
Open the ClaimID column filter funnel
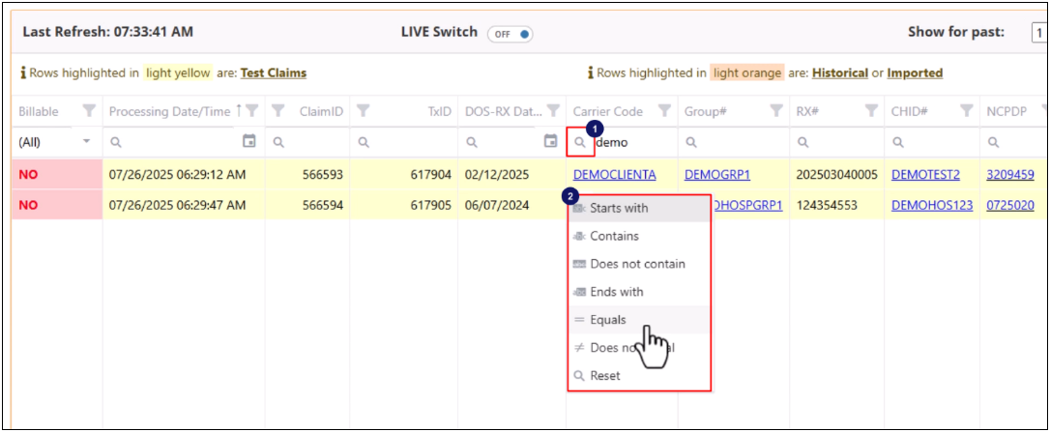[278, 111]
